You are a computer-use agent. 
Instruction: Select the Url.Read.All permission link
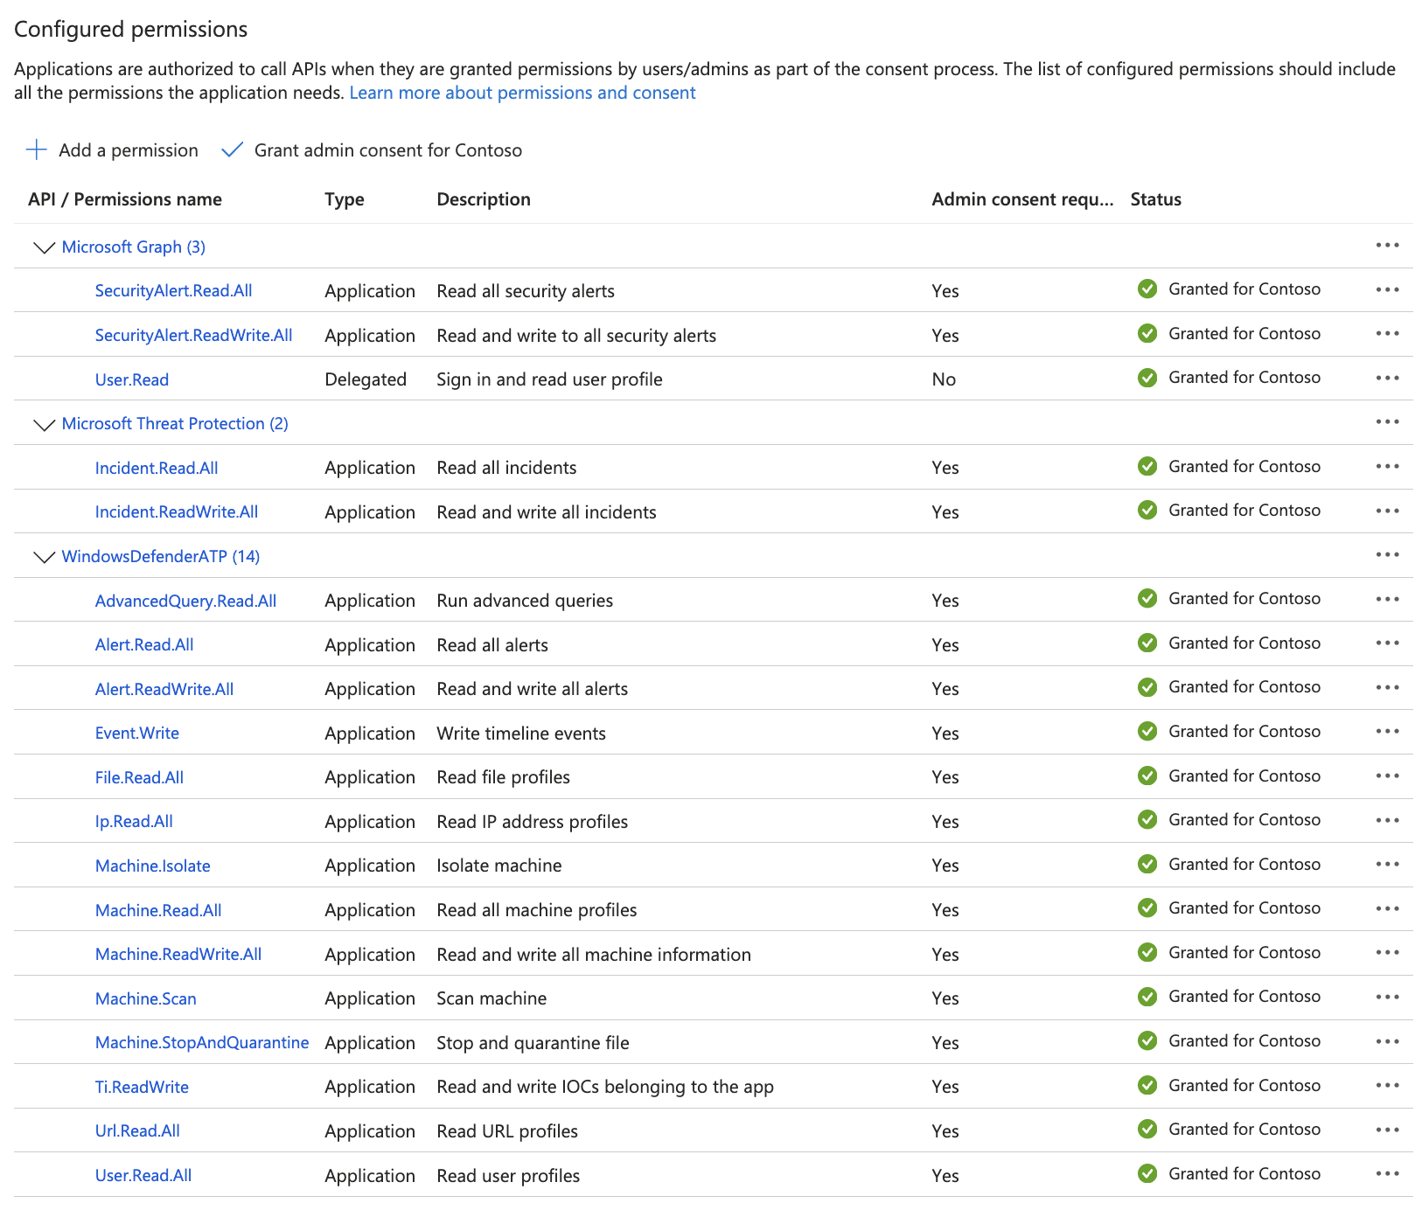(137, 1130)
